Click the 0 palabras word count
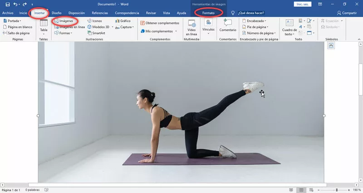Screen dimensions: 363x193 32,190
